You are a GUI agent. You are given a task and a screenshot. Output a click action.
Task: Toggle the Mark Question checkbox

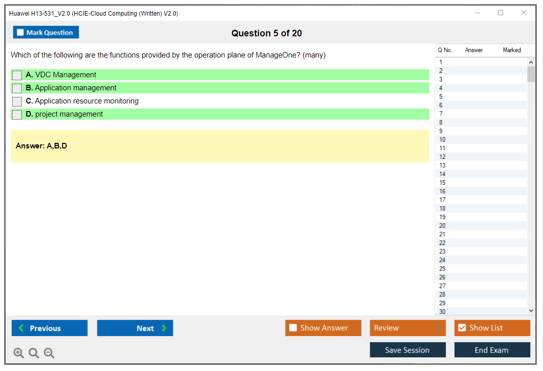[20, 32]
